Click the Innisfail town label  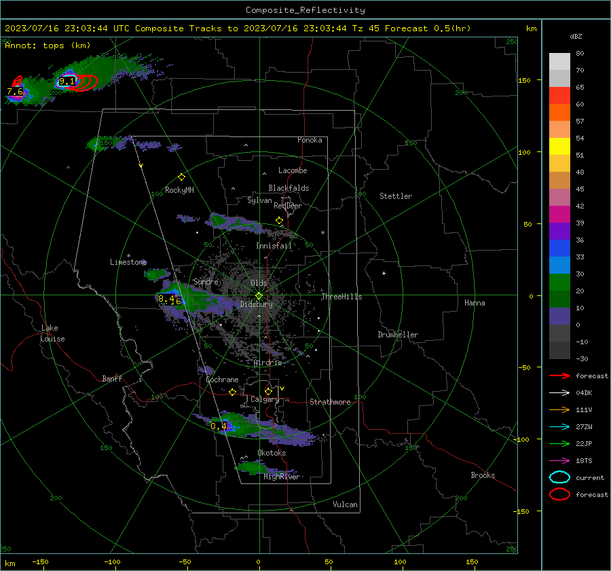pyautogui.click(x=274, y=246)
